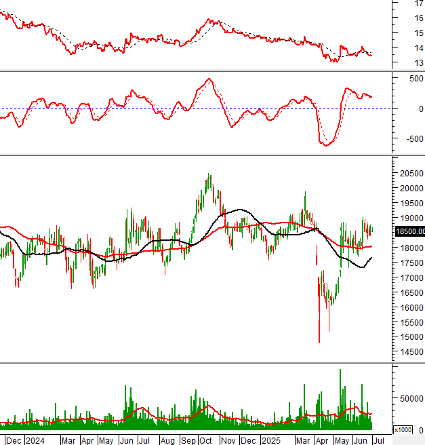Select the Oct month label
The image size is (425, 445).
tap(205, 441)
